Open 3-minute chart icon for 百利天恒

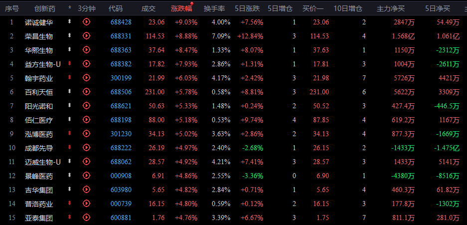(86, 91)
